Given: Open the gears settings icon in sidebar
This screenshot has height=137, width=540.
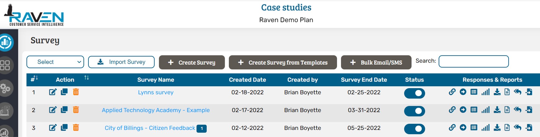Looking at the screenshot, I should (x=5, y=88).
